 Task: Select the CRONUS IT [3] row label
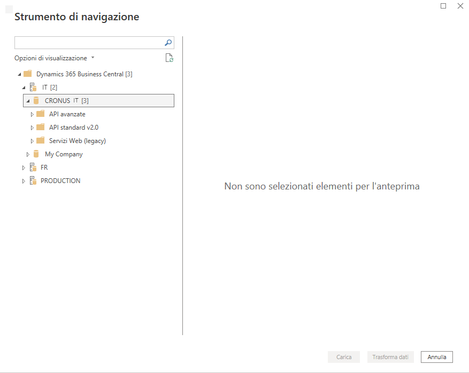(66, 101)
